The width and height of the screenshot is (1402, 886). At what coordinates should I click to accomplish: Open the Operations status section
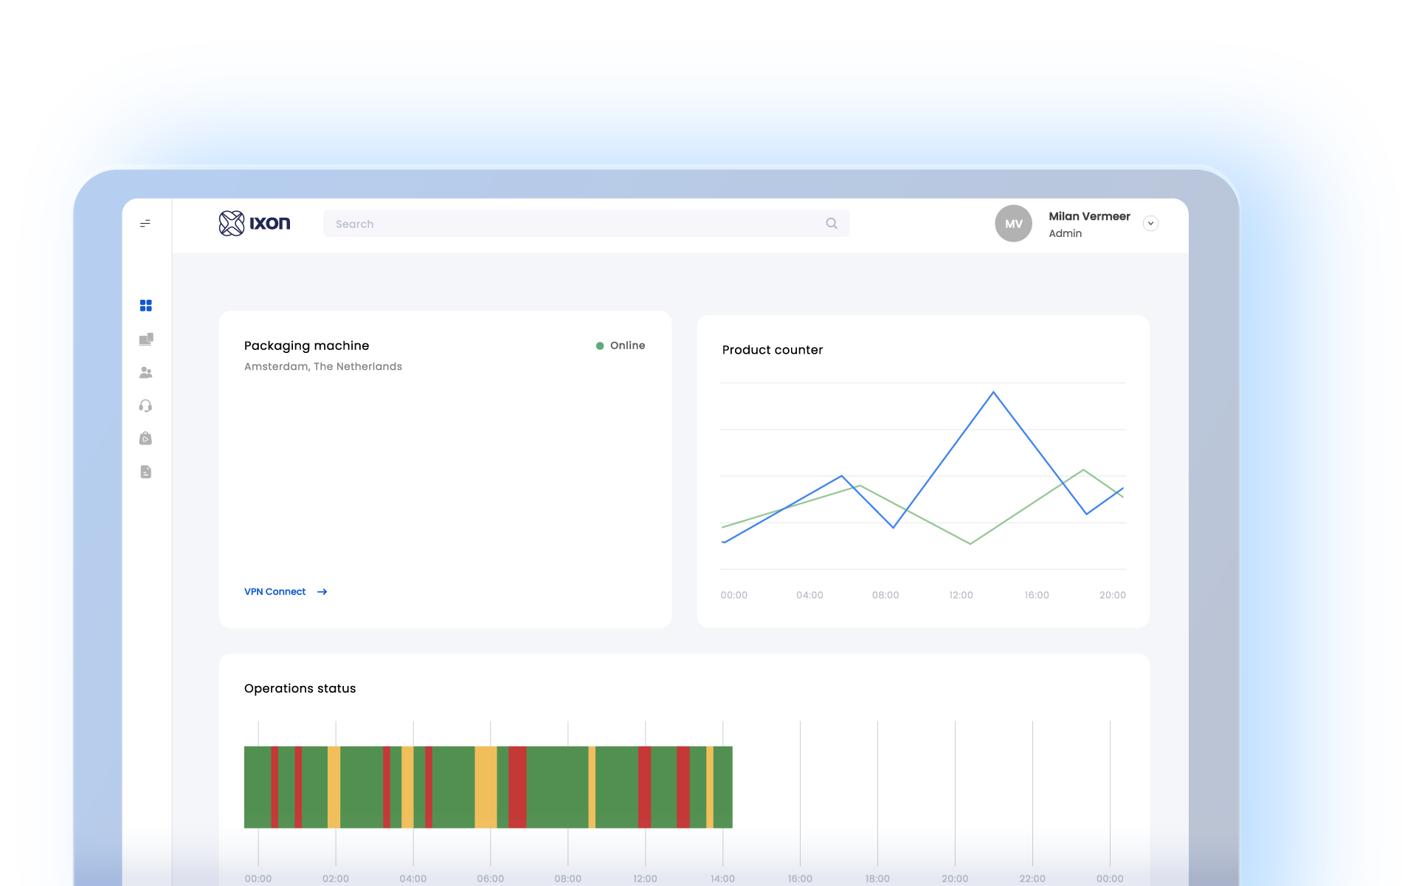pos(300,688)
